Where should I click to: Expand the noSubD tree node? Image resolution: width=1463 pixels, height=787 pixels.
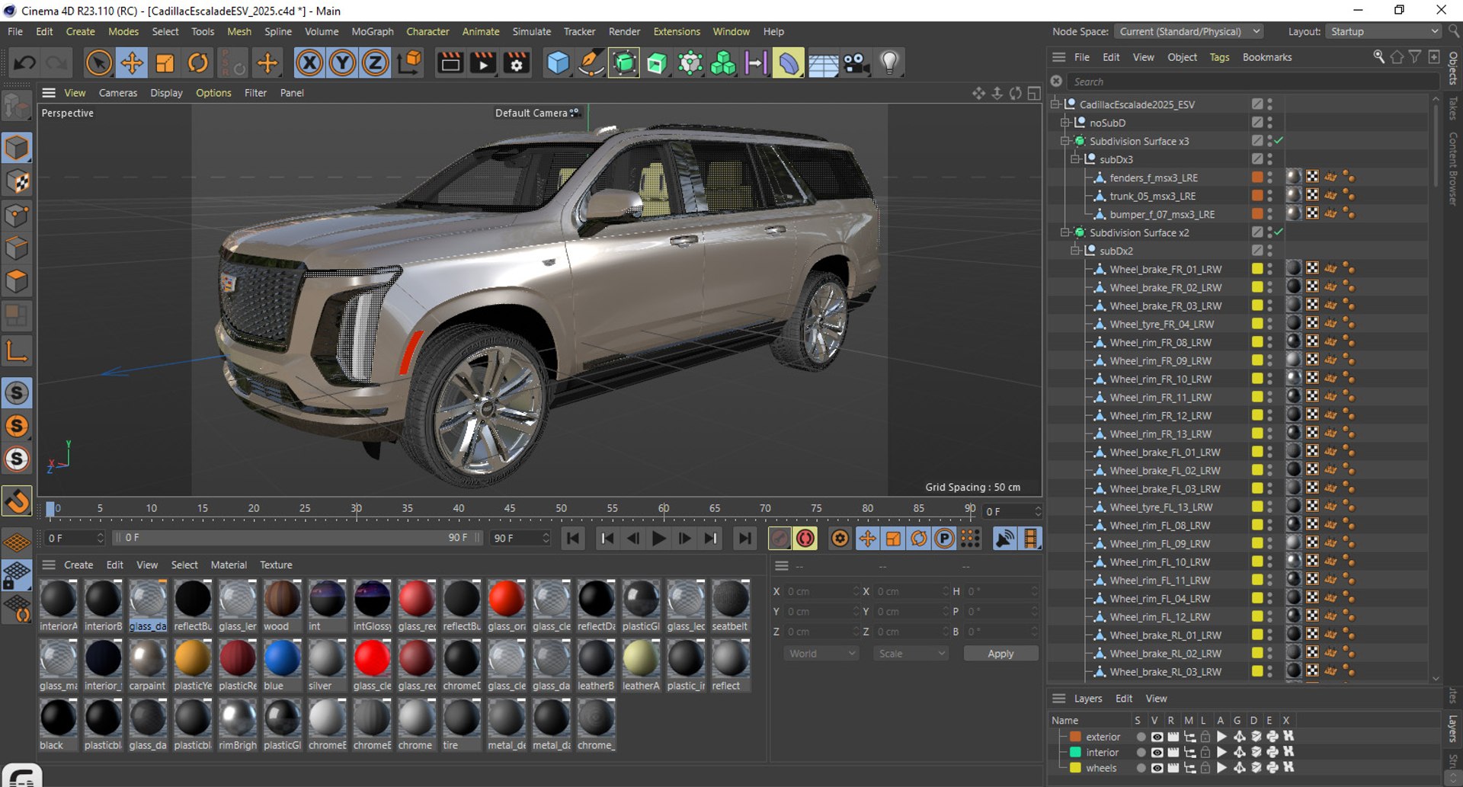point(1065,123)
